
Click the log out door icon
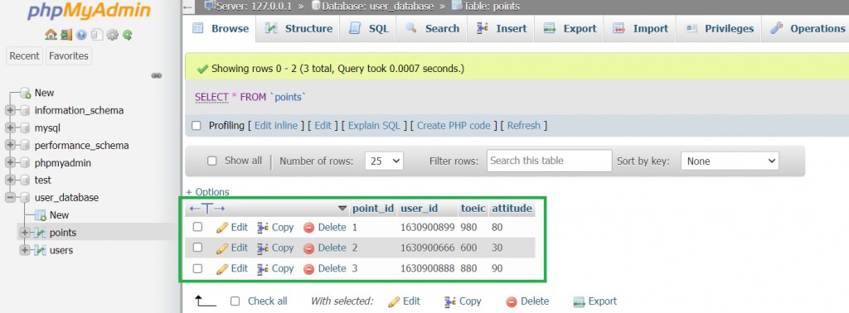tap(66, 35)
